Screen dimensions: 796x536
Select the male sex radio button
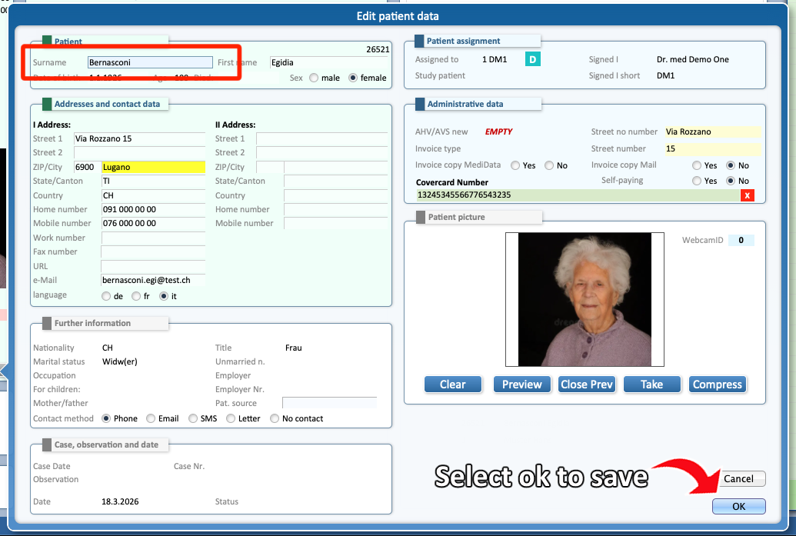[314, 78]
